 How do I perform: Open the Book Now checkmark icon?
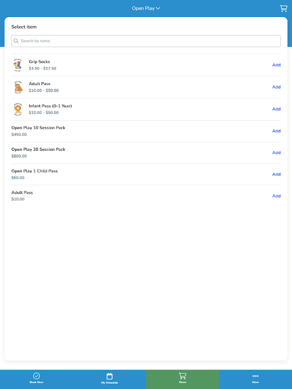[36, 376]
